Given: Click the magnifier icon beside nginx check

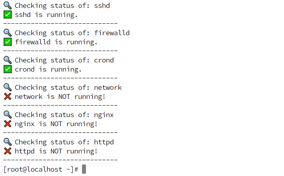Looking at the screenshot, I should pyautogui.click(x=8, y=115).
